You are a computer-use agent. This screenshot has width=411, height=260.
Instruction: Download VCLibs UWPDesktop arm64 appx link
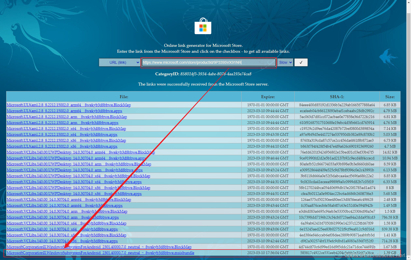[77, 158]
